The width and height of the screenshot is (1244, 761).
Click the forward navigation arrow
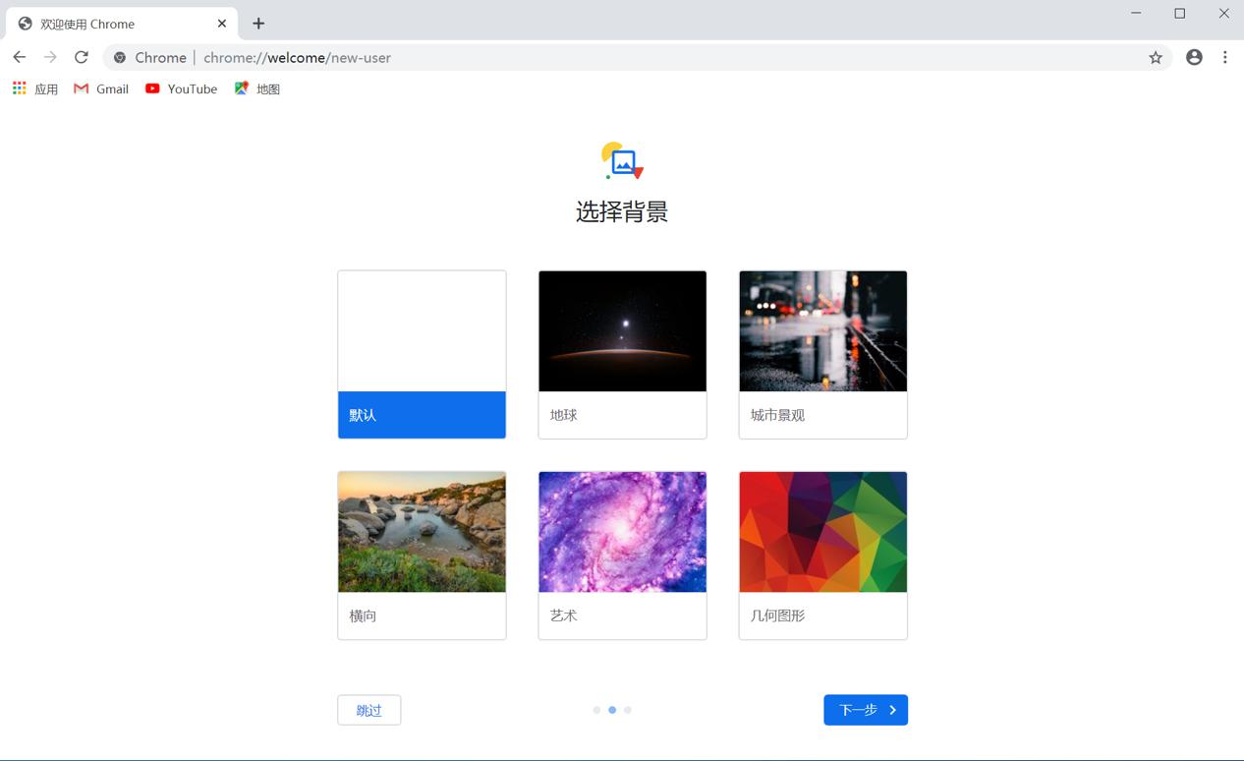click(x=50, y=57)
